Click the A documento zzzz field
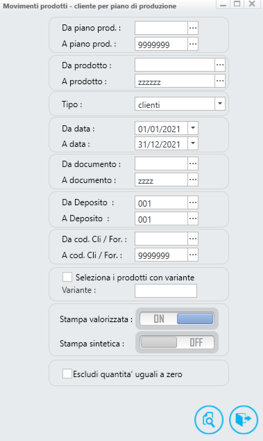This screenshot has width=263, height=441. pyautogui.click(x=161, y=179)
